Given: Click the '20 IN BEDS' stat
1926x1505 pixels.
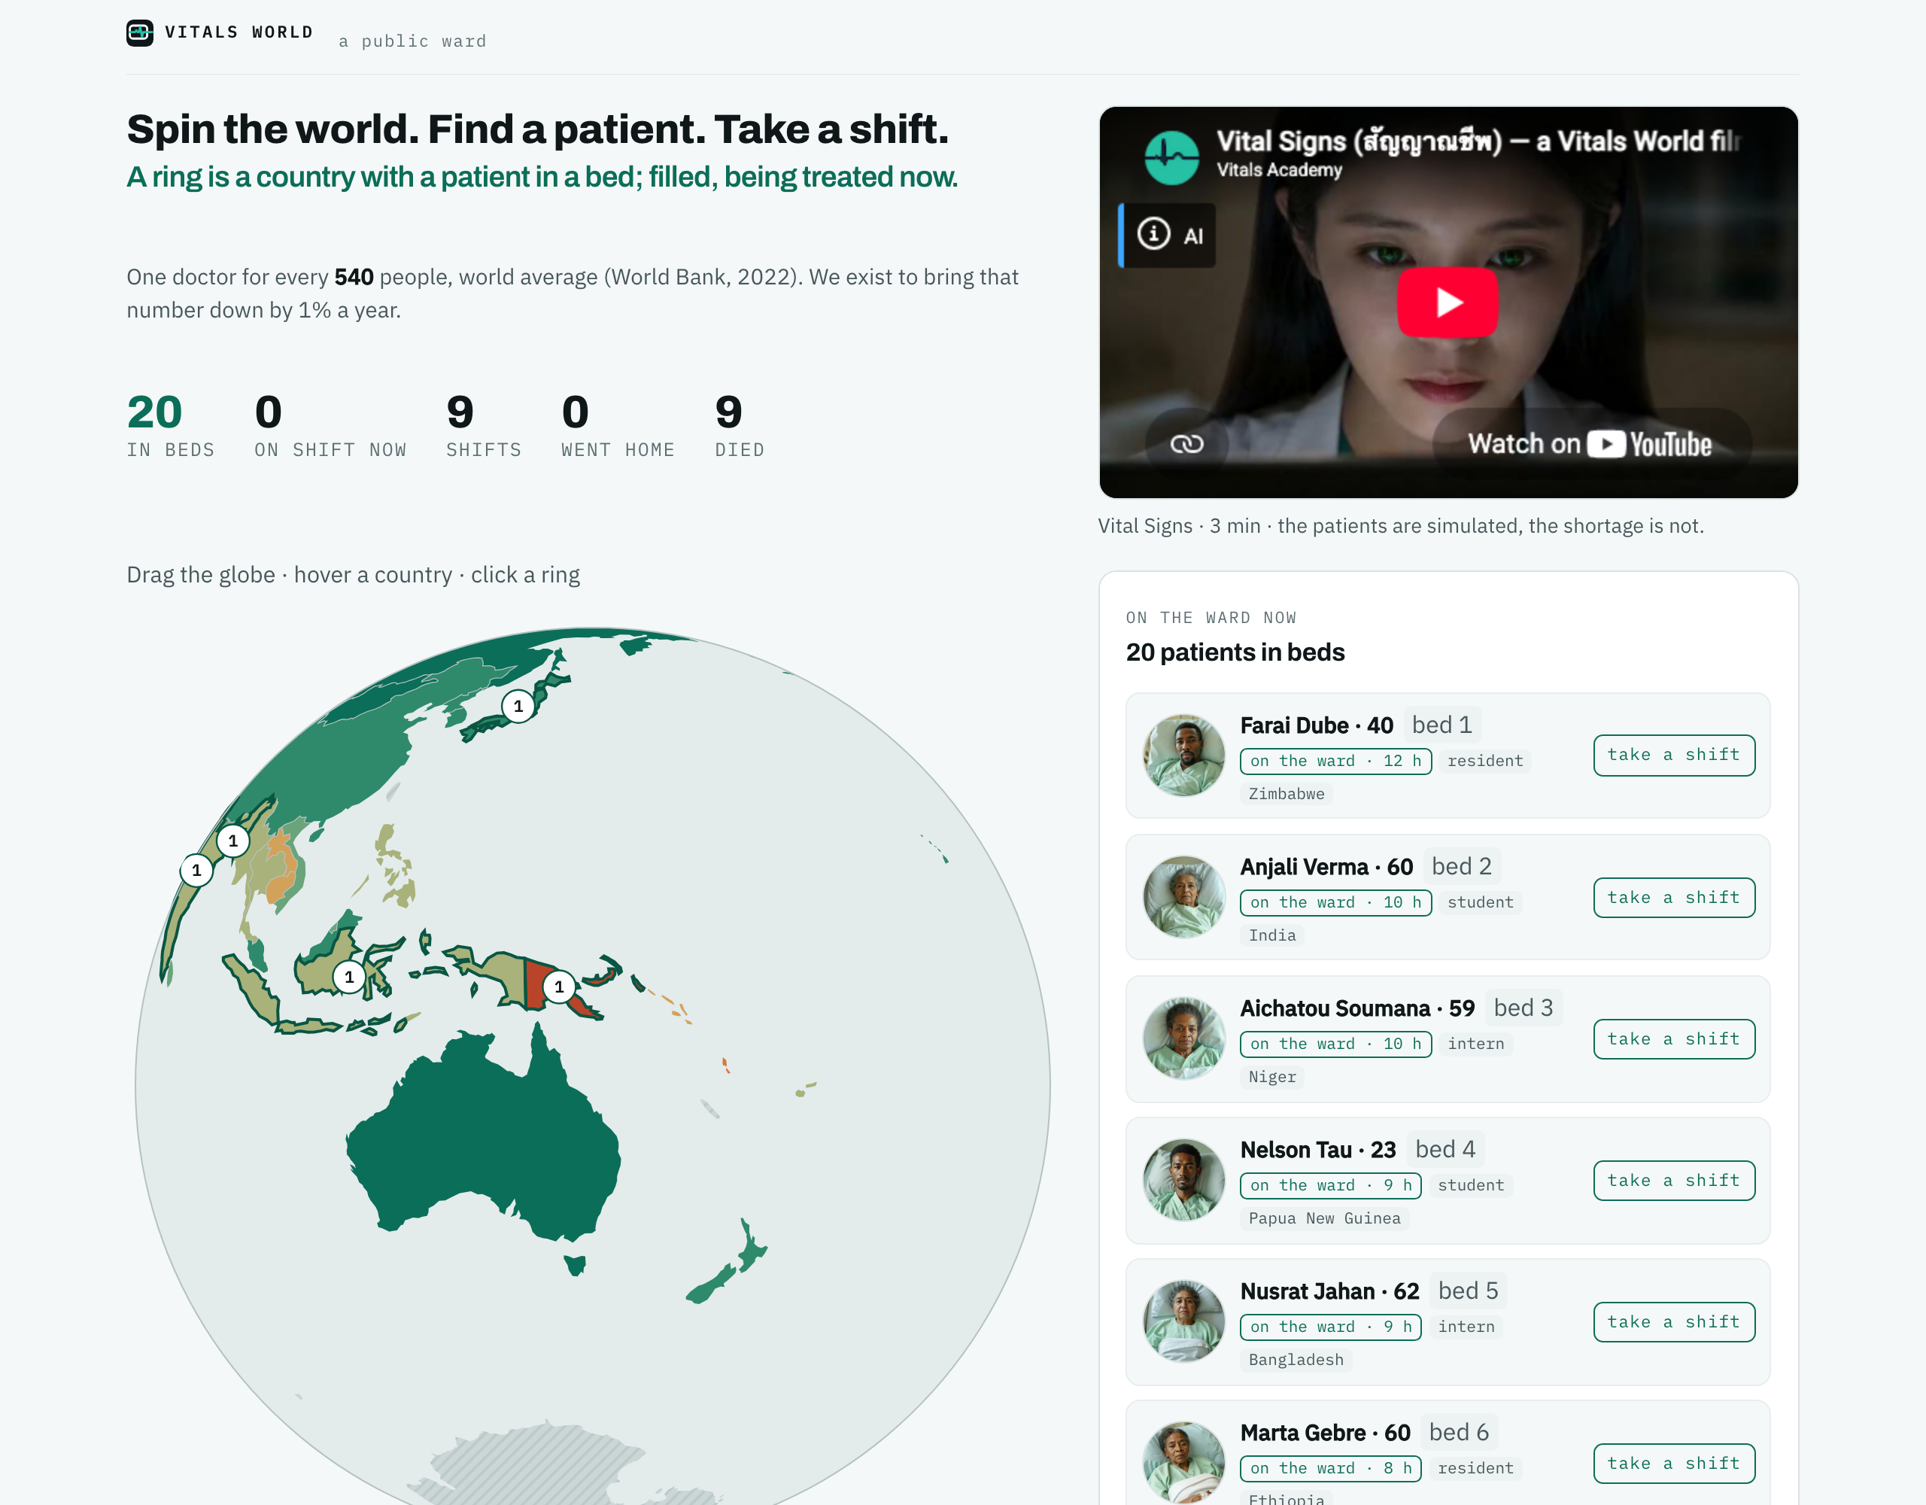Looking at the screenshot, I should pyautogui.click(x=170, y=426).
